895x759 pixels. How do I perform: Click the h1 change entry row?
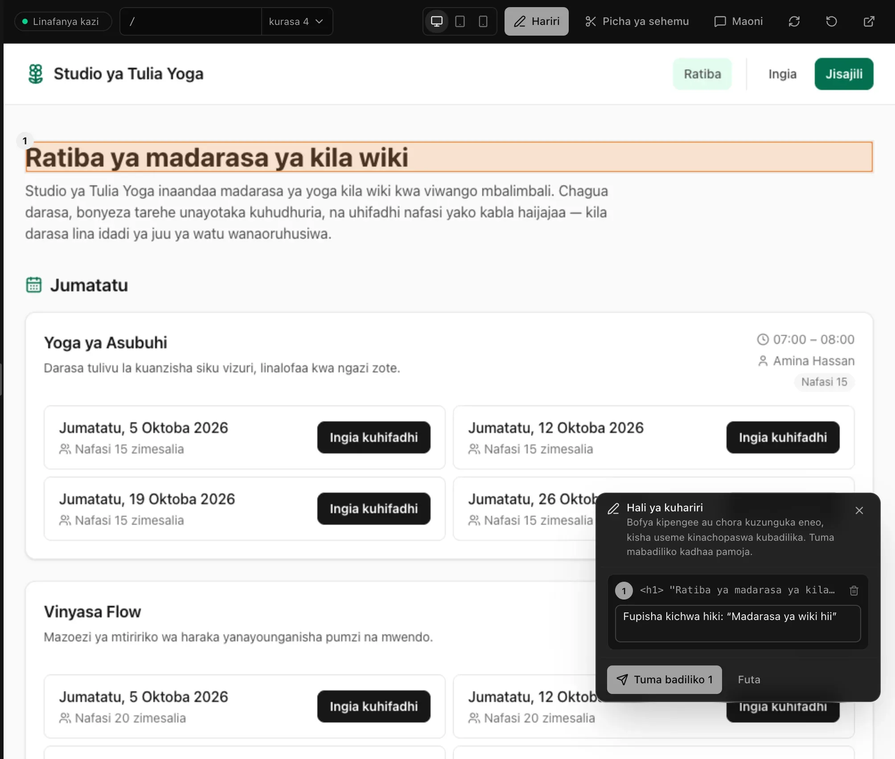pos(738,590)
